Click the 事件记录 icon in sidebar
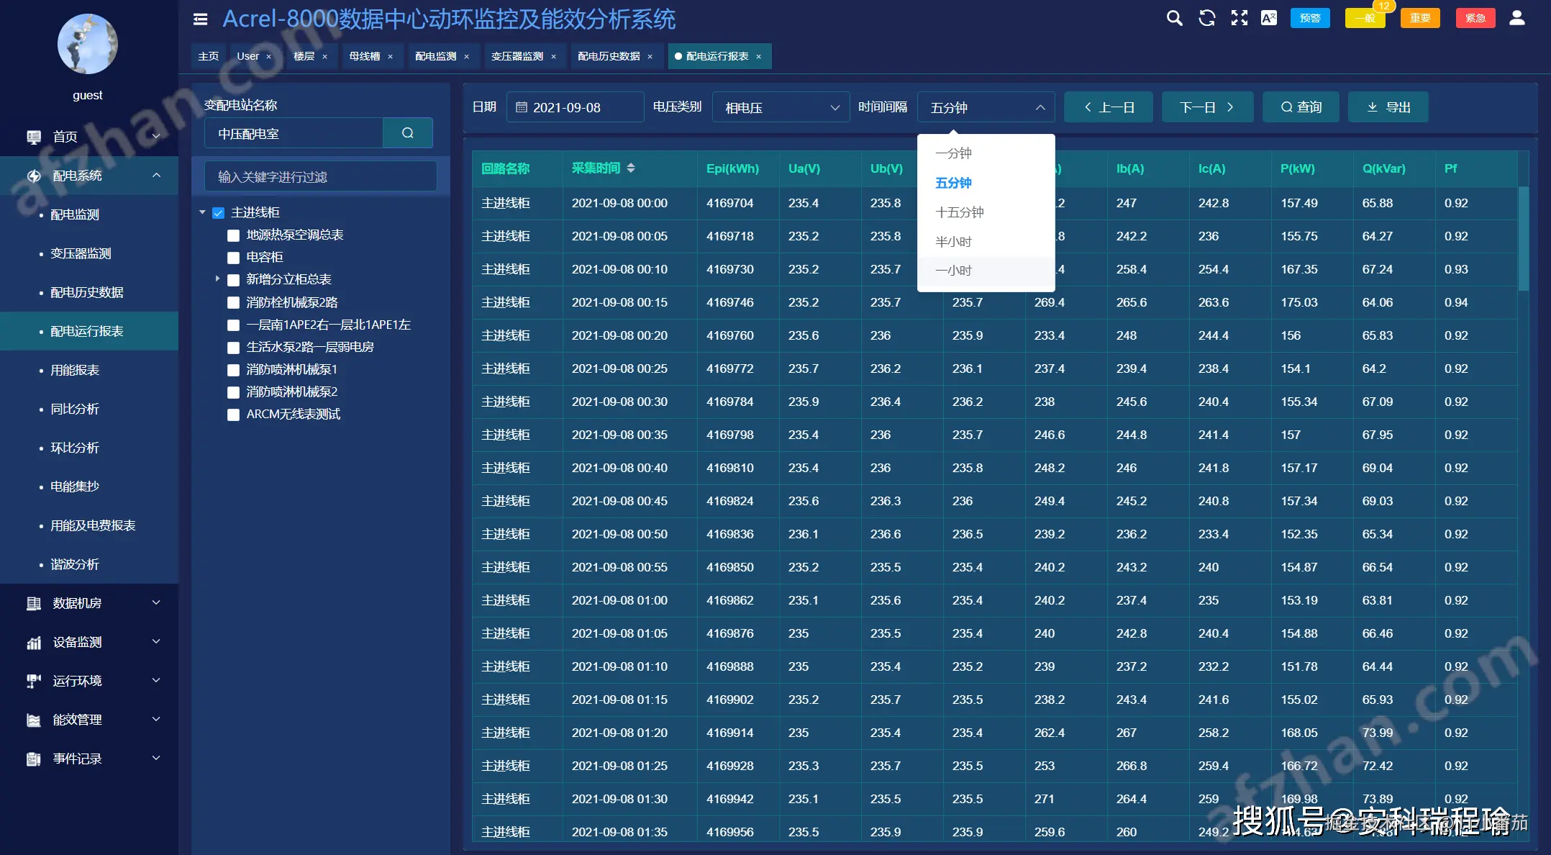The width and height of the screenshot is (1551, 855). pyautogui.click(x=34, y=759)
